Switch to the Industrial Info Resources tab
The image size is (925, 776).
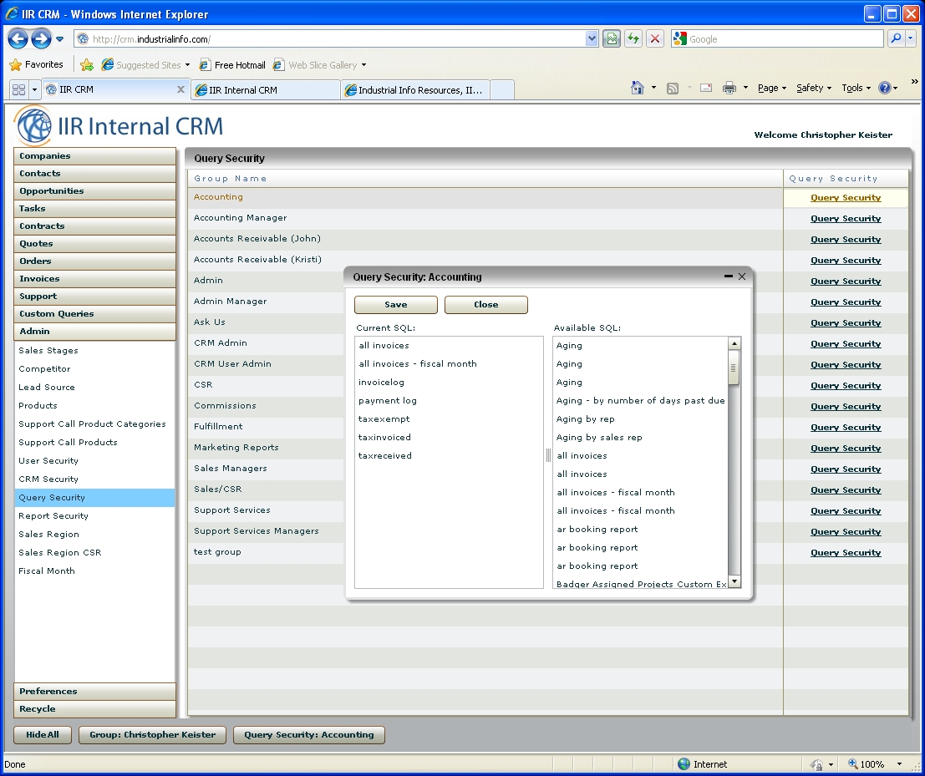[x=414, y=90]
